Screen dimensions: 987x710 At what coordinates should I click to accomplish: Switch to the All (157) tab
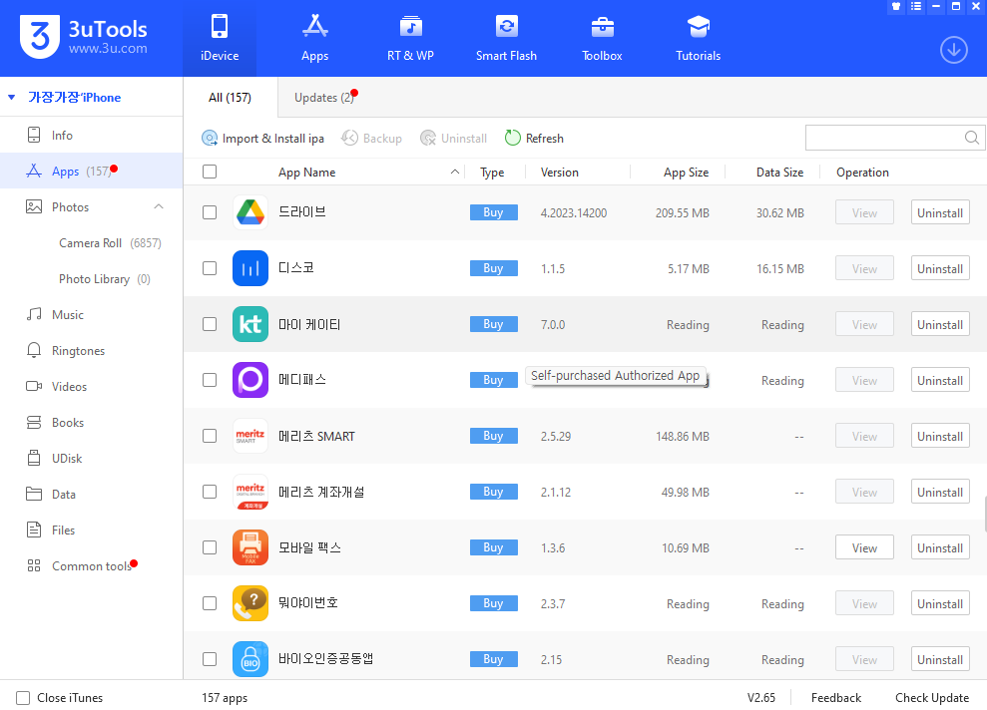(230, 97)
